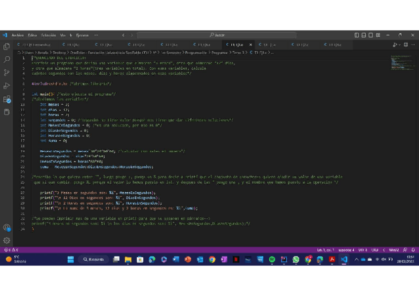Expand the overflow '...' menu in menu bar
This screenshot has width=419, height=296.
point(96,35)
